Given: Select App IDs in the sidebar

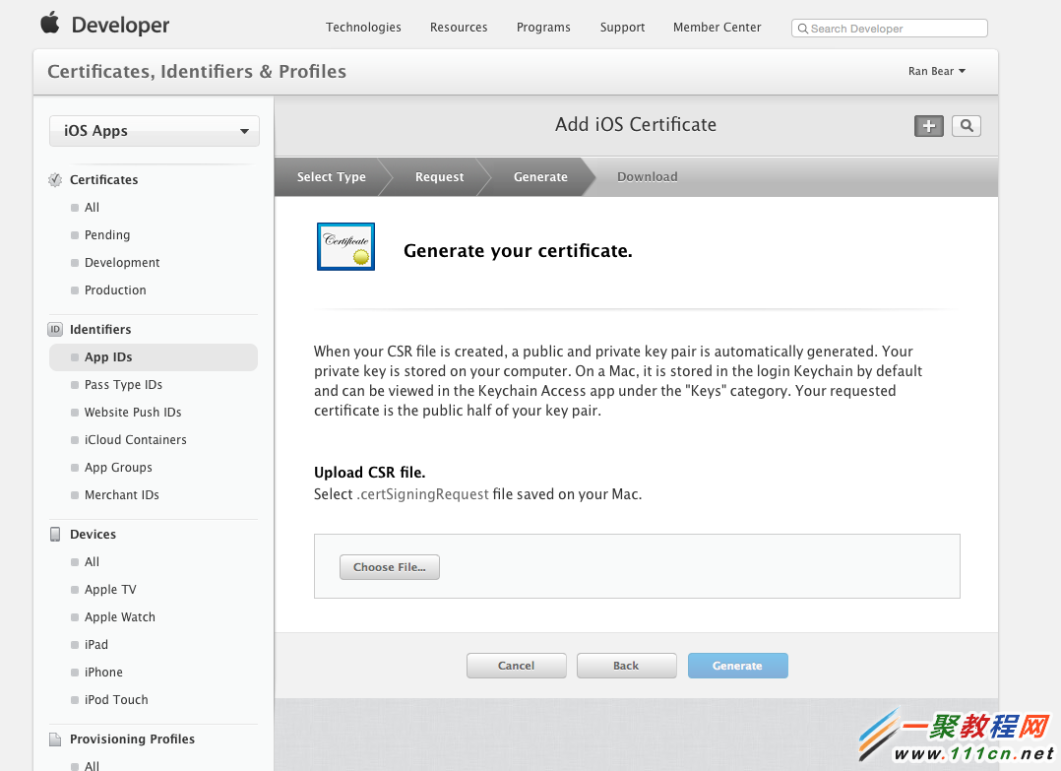Looking at the screenshot, I should click(x=108, y=357).
